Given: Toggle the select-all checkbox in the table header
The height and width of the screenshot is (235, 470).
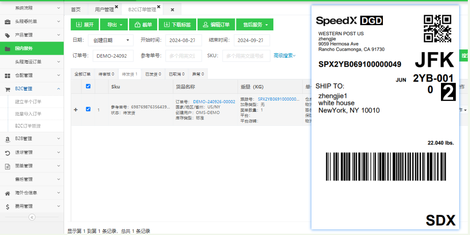Looking at the screenshot, I should point(88,86).
